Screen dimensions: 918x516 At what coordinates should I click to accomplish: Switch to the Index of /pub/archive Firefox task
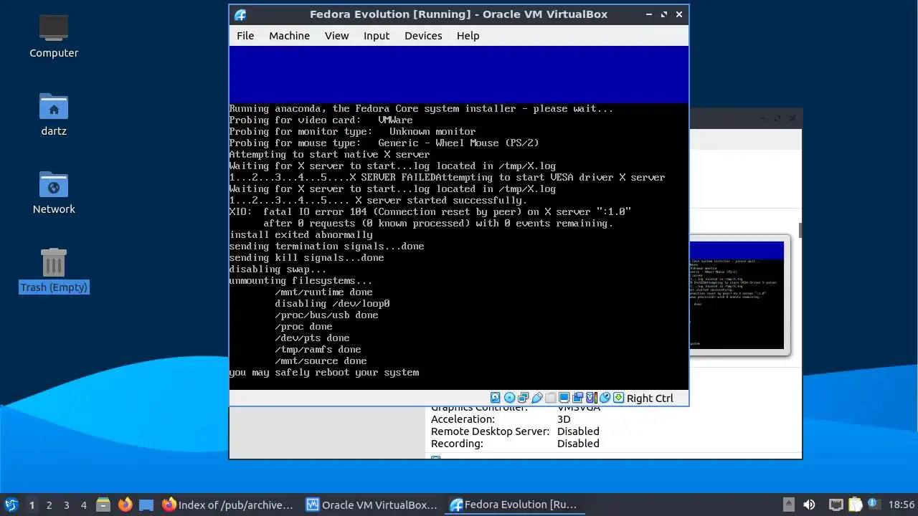tap(228, 505)
